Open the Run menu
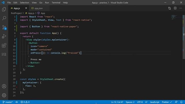This screenshot has width=185, height=104. 47,3
